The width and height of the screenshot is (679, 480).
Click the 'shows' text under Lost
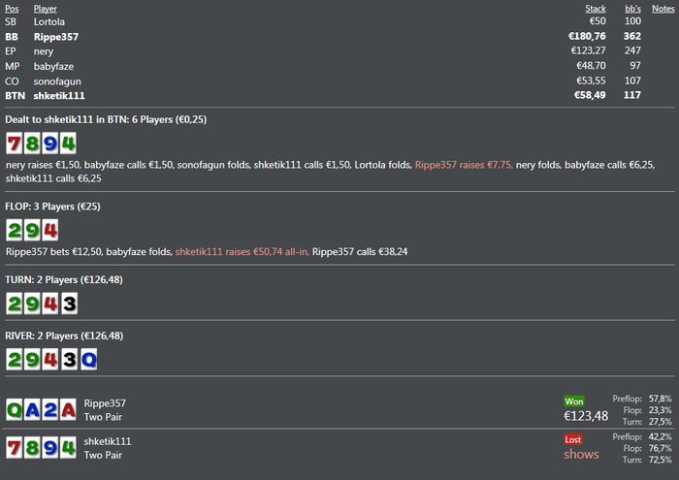point(582,454)
